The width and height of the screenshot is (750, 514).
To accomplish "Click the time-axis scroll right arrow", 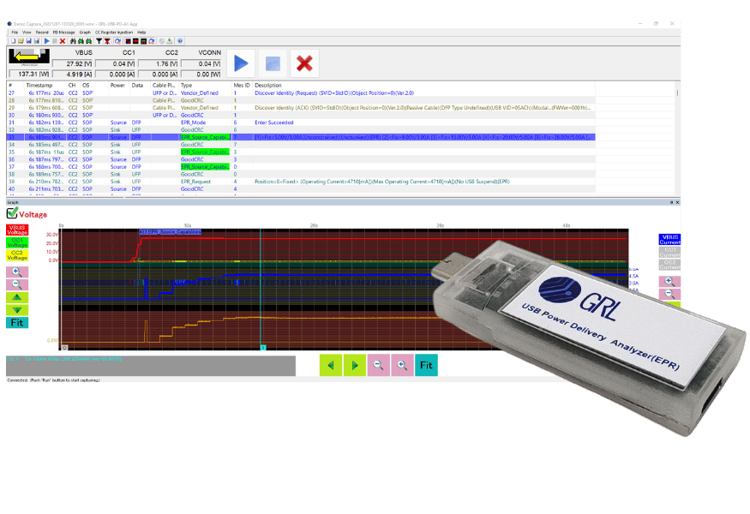I will (354, 366).
